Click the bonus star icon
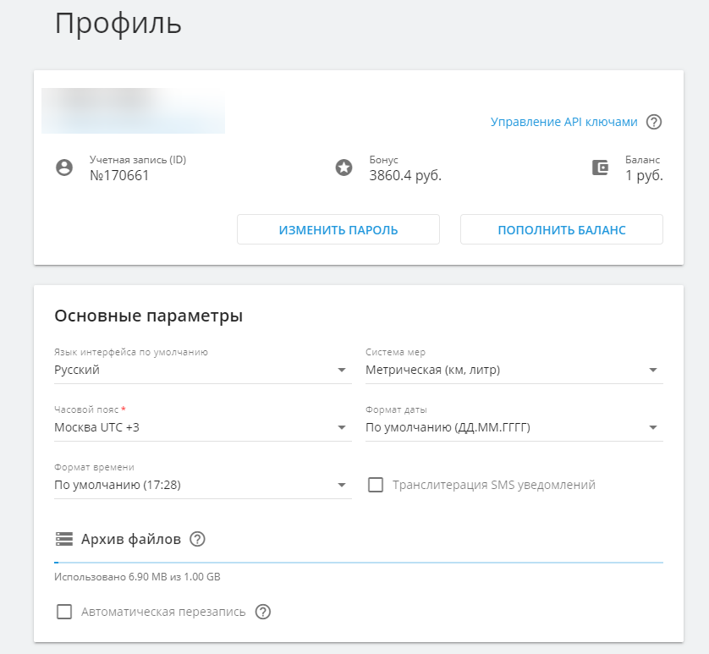This screenshot has height=654, width=709. (344, 168)
